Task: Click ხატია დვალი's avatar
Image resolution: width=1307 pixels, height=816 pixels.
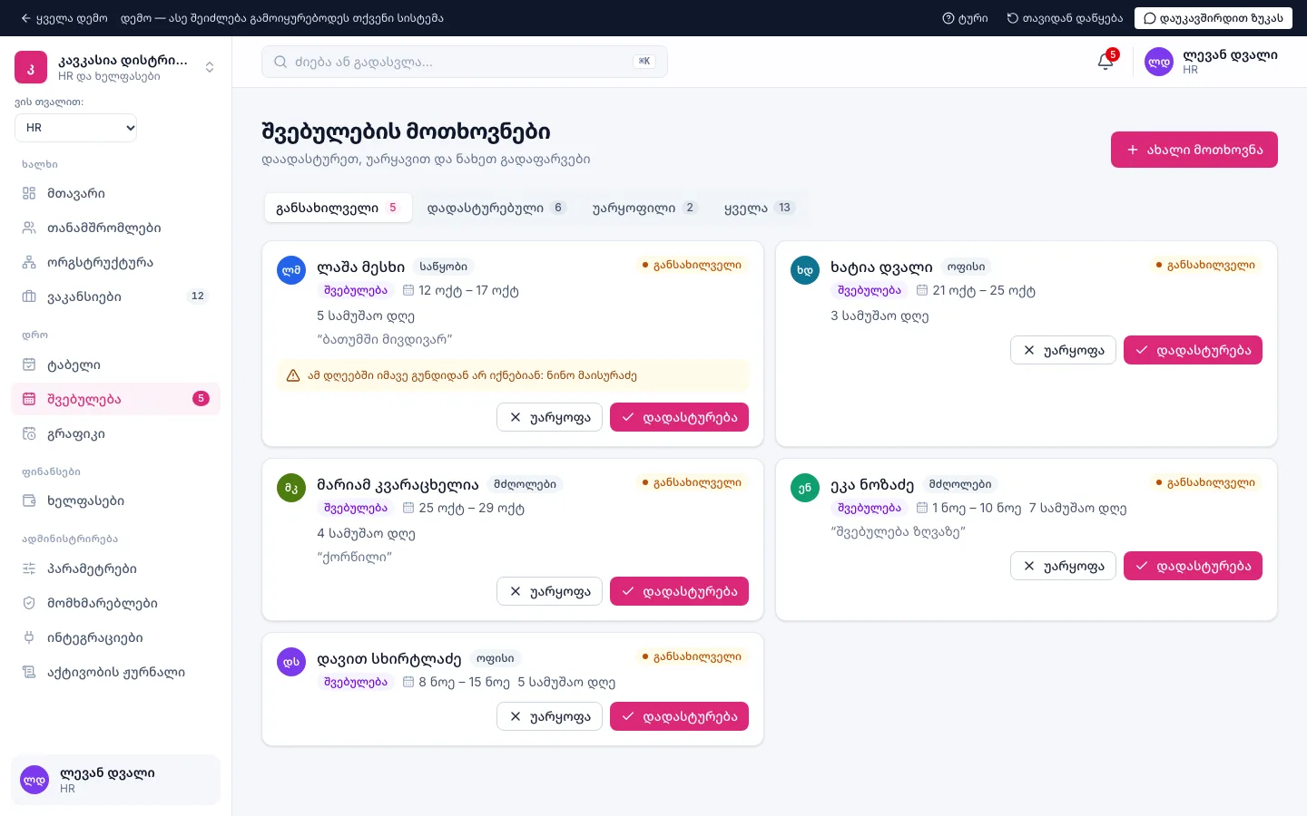Action: tap(805, 270)
